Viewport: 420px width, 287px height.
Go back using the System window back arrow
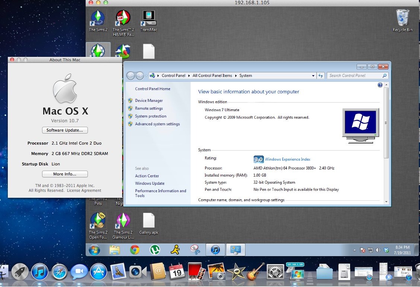tap(130, 76)
